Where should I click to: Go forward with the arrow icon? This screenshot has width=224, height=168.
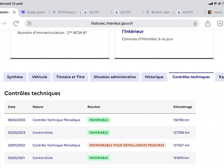click(x=4, y=24)
